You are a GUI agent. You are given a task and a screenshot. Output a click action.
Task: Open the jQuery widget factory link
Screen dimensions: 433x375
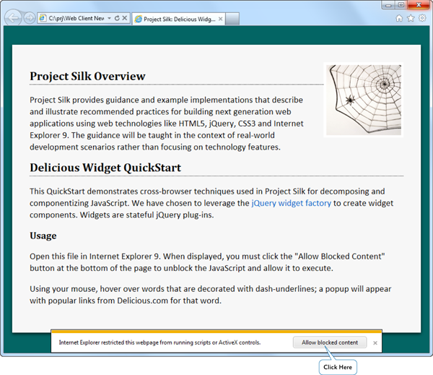pyautogui.click(x=292, y=203)
